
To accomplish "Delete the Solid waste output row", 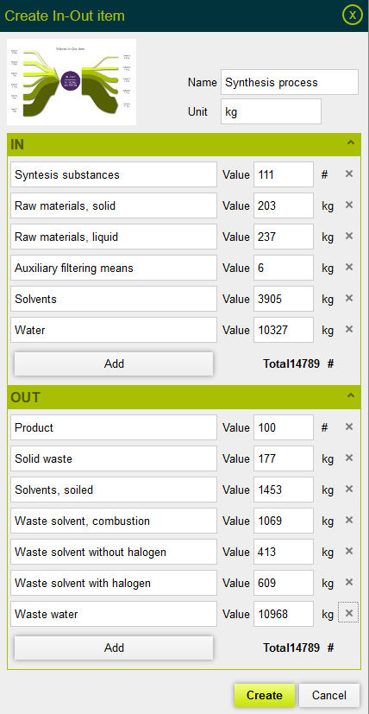I will click(349, 458).
